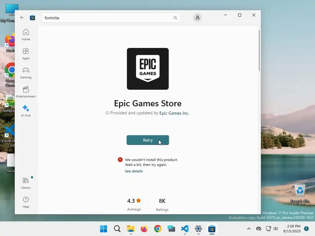
Task: Open Gaming section in sidebar
Action: click(26, 73)
